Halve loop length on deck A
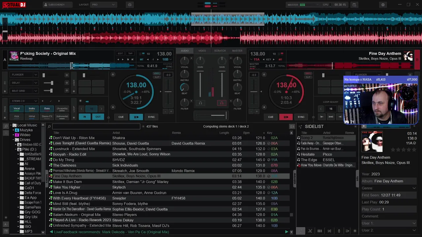The width and height of the screenshot is (422, 237). coord(81,109)
